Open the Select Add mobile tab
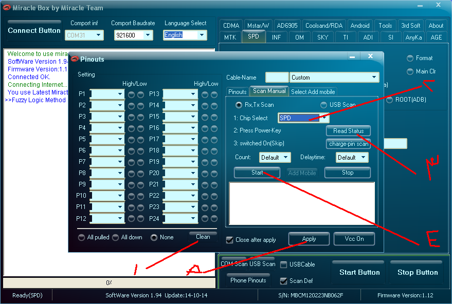Image resolution: width=452 pixels, height=304 pixels. [x=313, y=92]
